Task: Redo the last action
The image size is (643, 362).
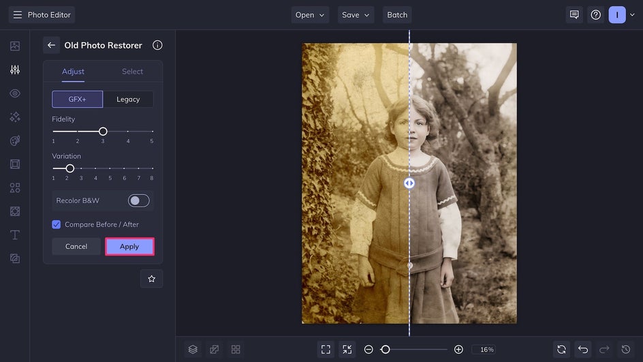Action: [x=604, y=349]
